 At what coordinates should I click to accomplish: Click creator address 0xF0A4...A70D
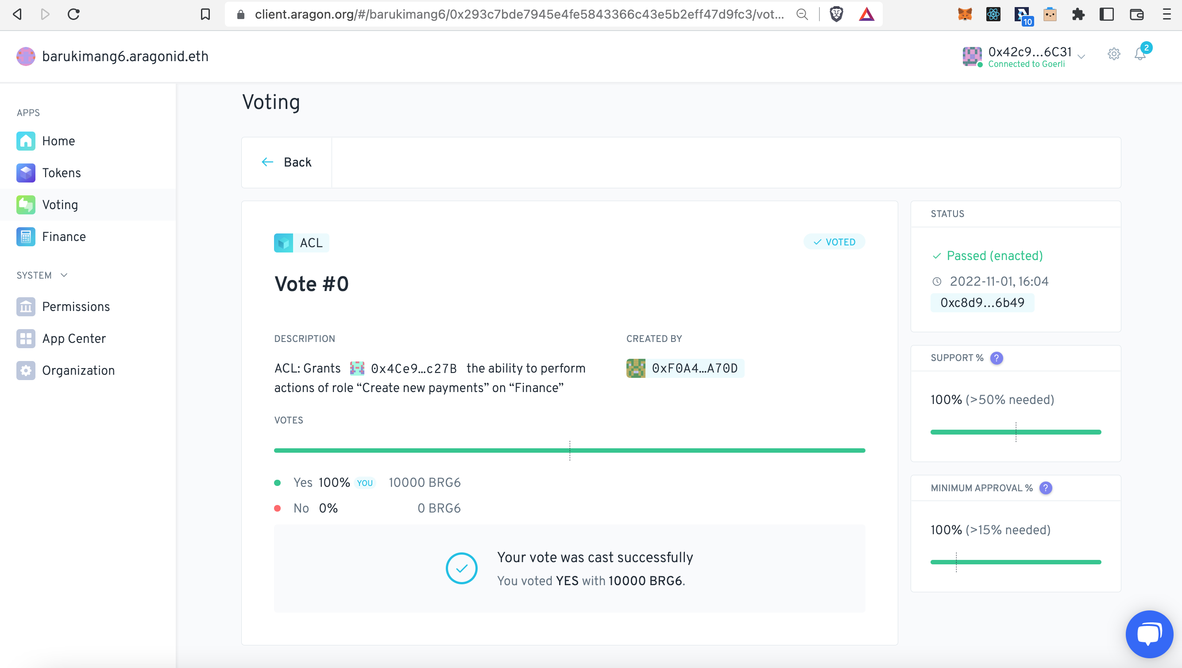point(685,368)
